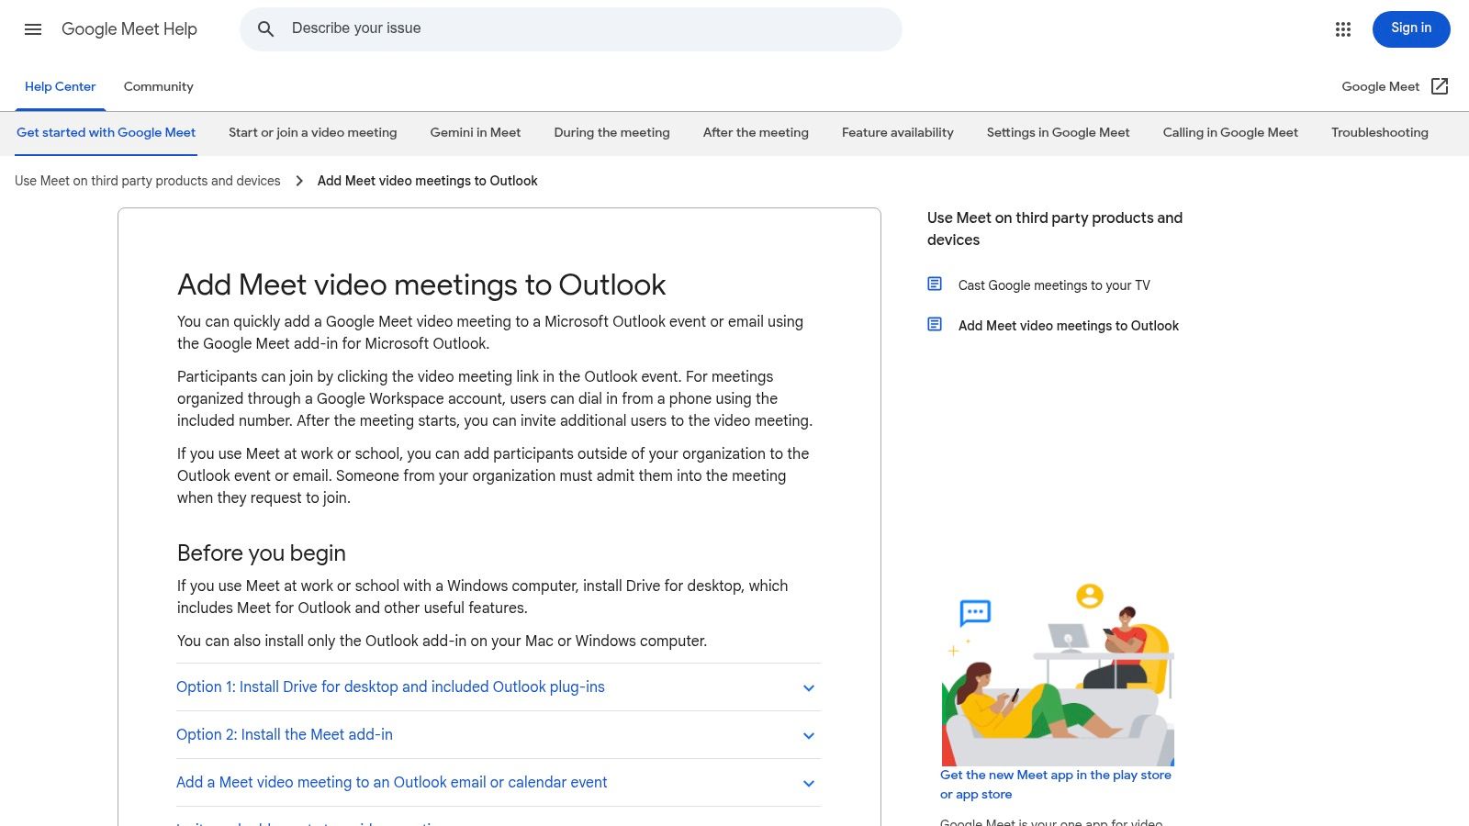Click the article icon beside Cast Google meetings
Viewport: 1469px width, 826px height.
click(935, 285)
